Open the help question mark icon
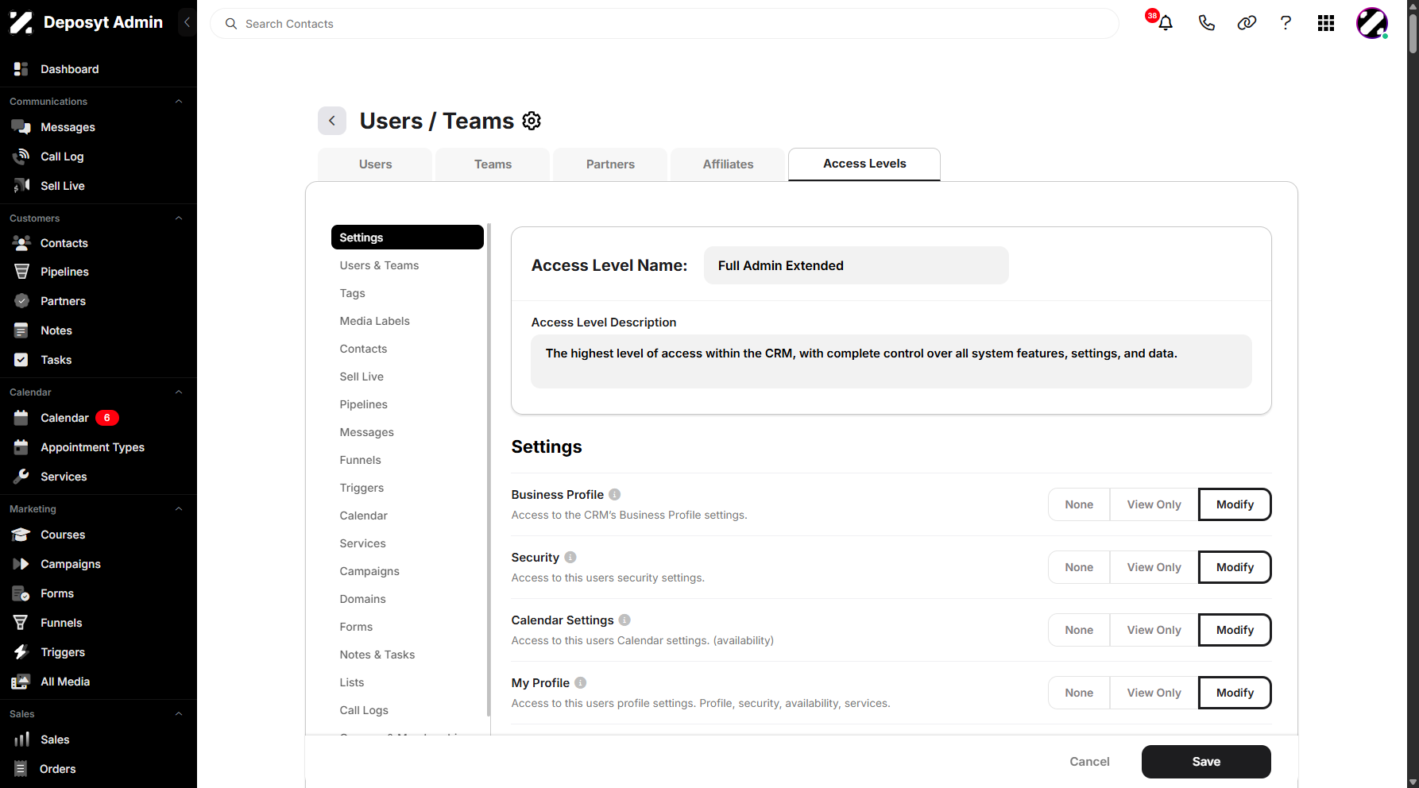 coord(1286,23)
